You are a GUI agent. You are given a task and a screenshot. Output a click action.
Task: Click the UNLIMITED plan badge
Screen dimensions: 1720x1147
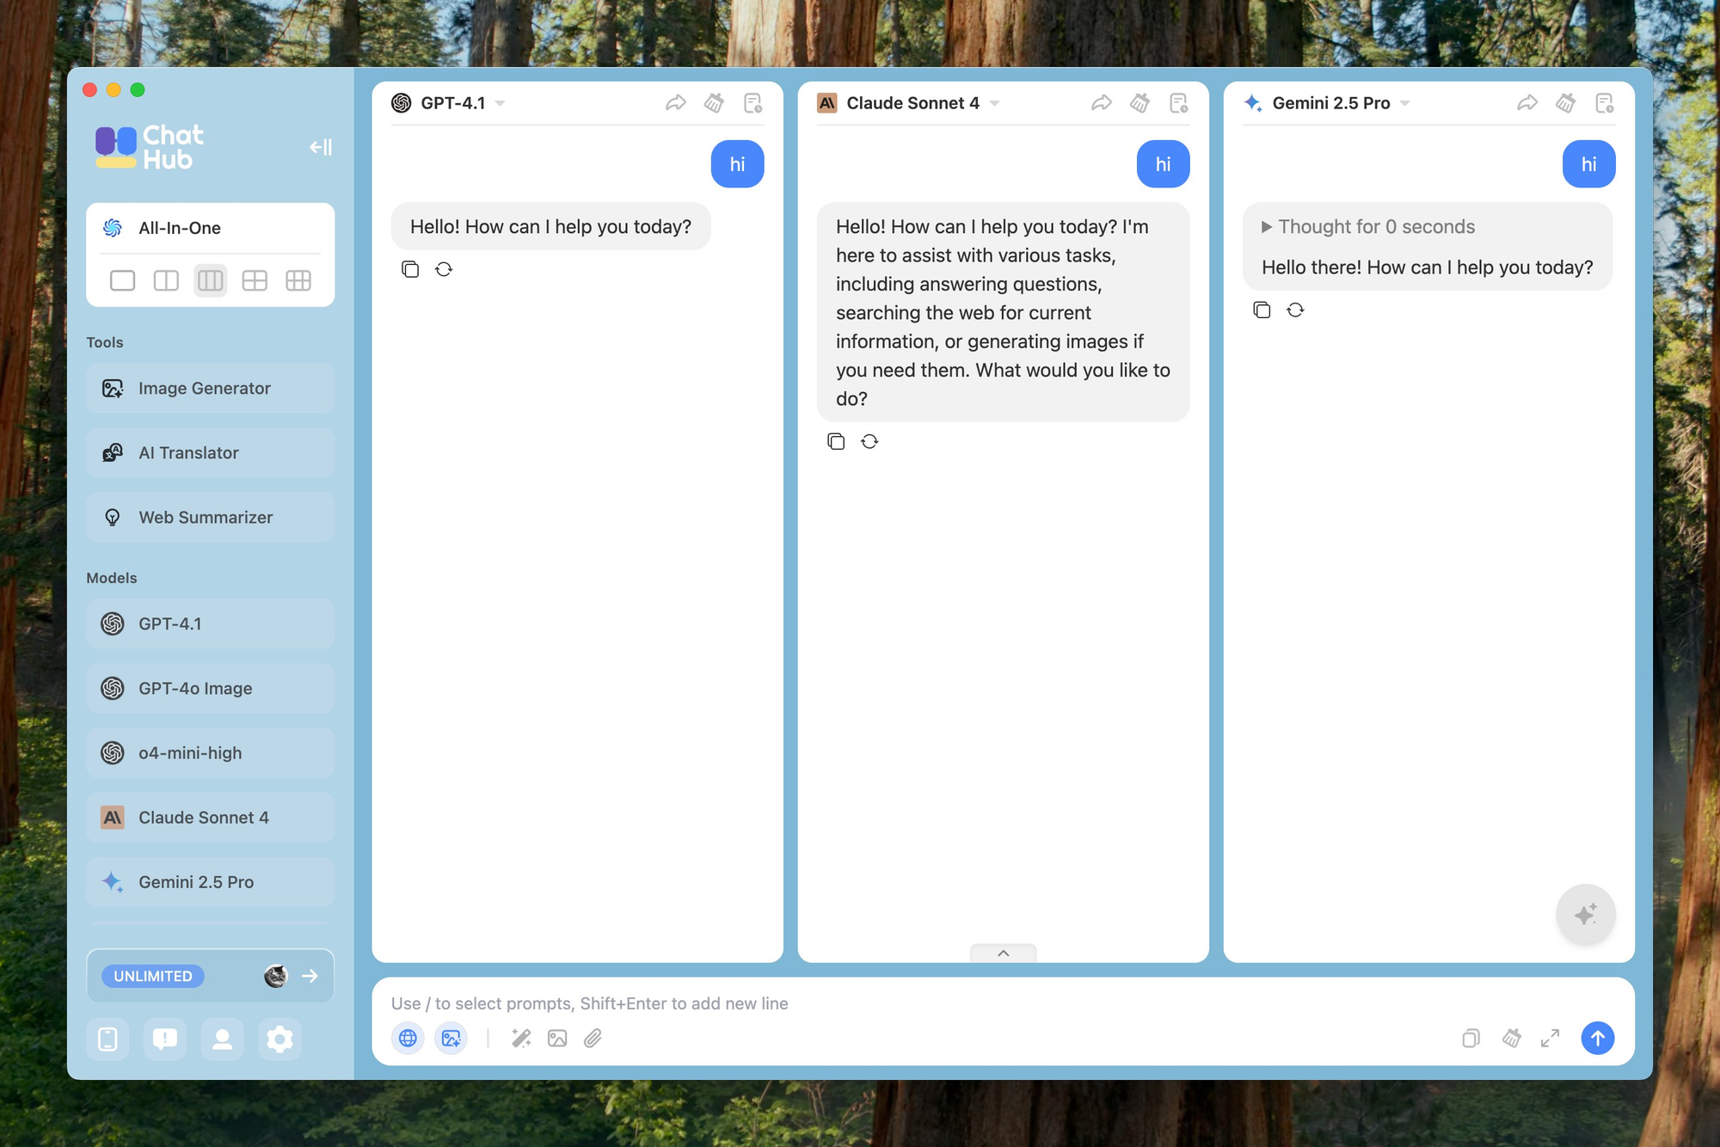[x=153, y=976]
